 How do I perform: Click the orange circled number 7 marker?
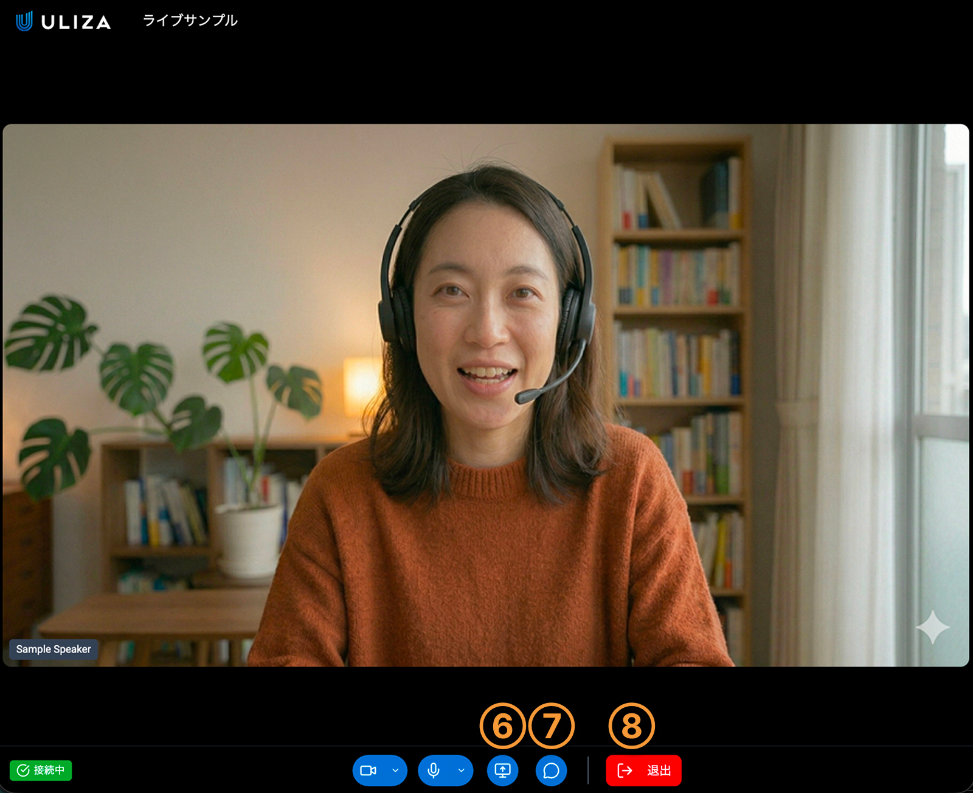coord(551,726)
